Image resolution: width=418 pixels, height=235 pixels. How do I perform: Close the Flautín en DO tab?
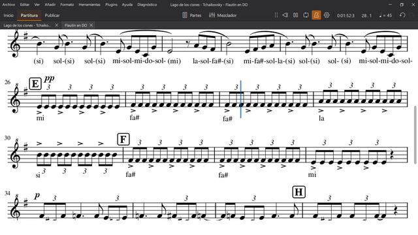91,25
